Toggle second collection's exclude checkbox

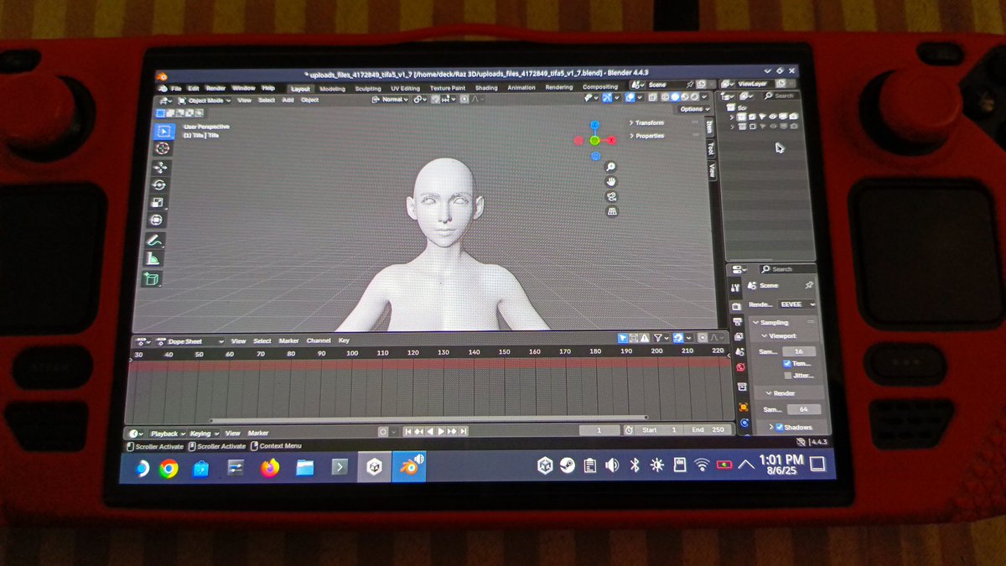click(x=752, y=127)
